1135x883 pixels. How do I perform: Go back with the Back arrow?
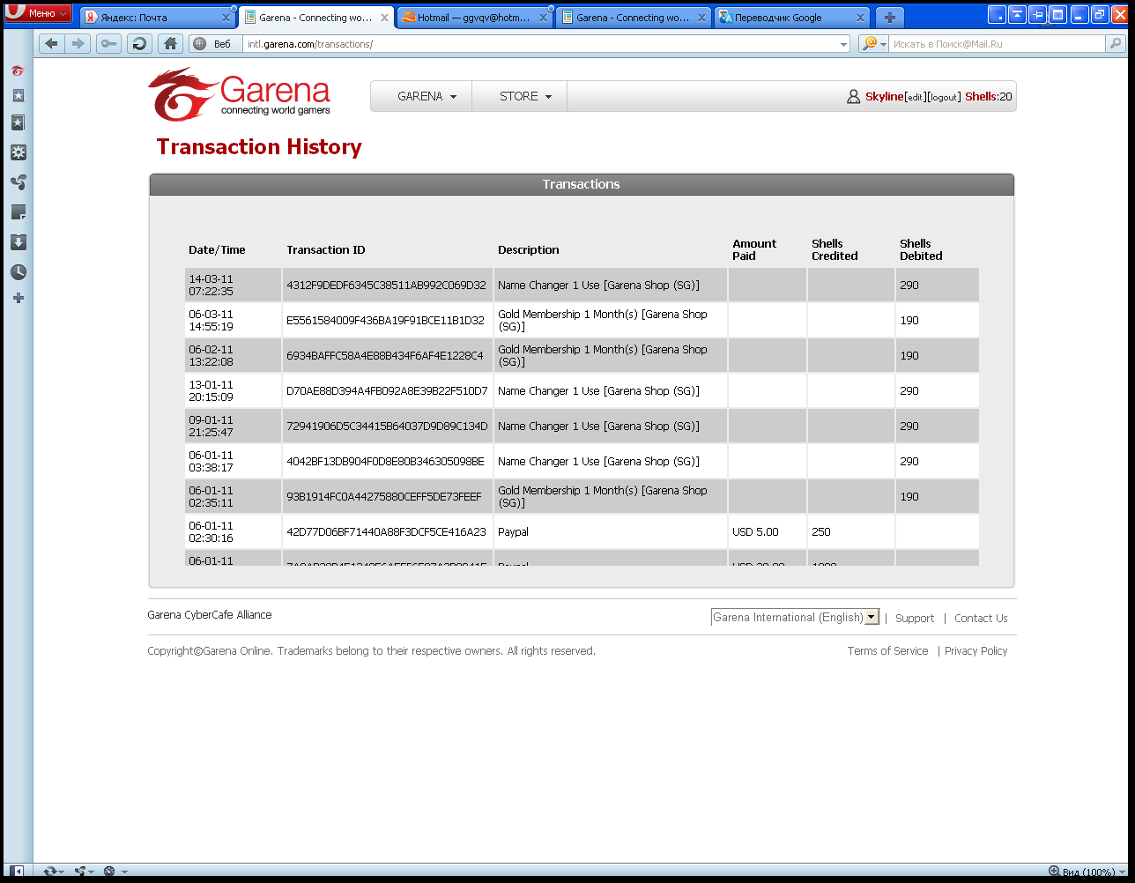51,43
